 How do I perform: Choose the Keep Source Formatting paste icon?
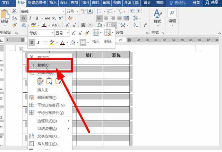click(x=40, y=81)
